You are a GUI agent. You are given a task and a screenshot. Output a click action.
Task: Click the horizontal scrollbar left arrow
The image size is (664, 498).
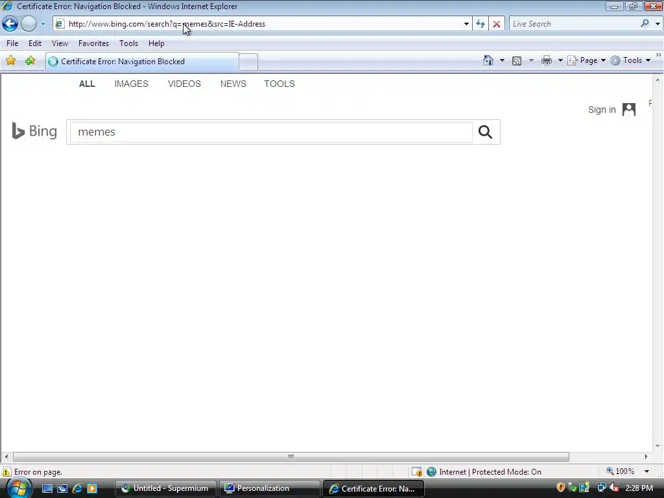[x=6, y=456]
